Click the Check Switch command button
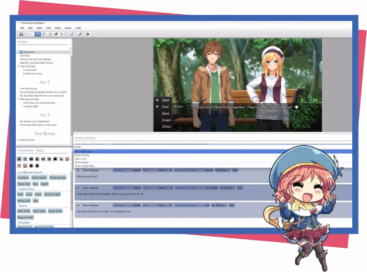This screenshot has width=367, height=272. pyautogui.click(x=39, y=178)
